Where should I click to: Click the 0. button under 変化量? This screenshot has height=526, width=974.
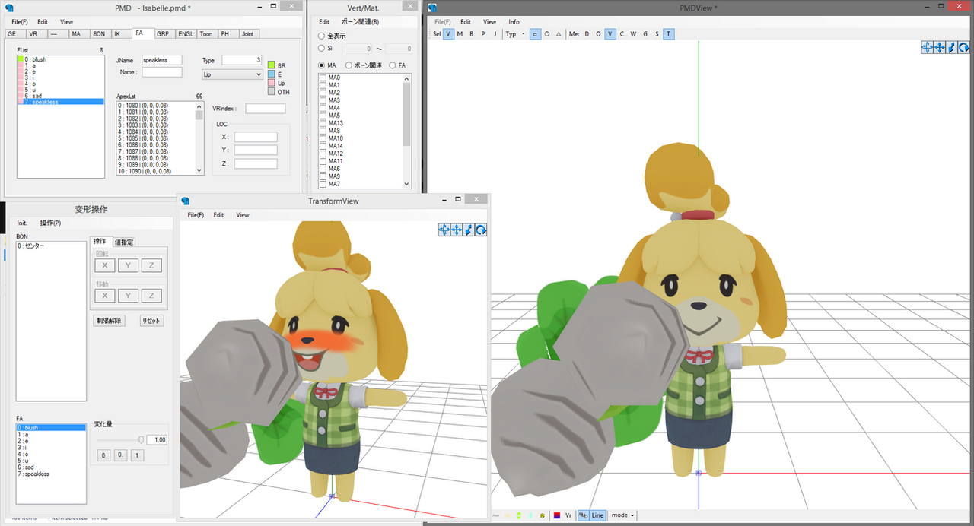(120, 455)
